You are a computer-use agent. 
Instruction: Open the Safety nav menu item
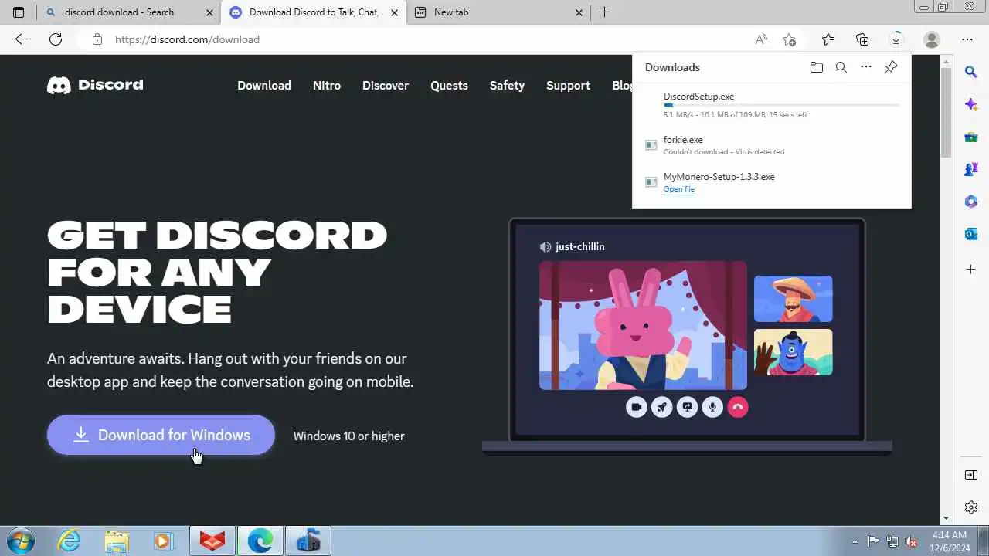click(507, 86)
